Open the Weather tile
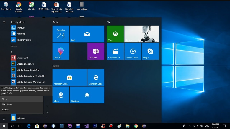The width and height of the screenshot is (230, 129). [87, 95]
